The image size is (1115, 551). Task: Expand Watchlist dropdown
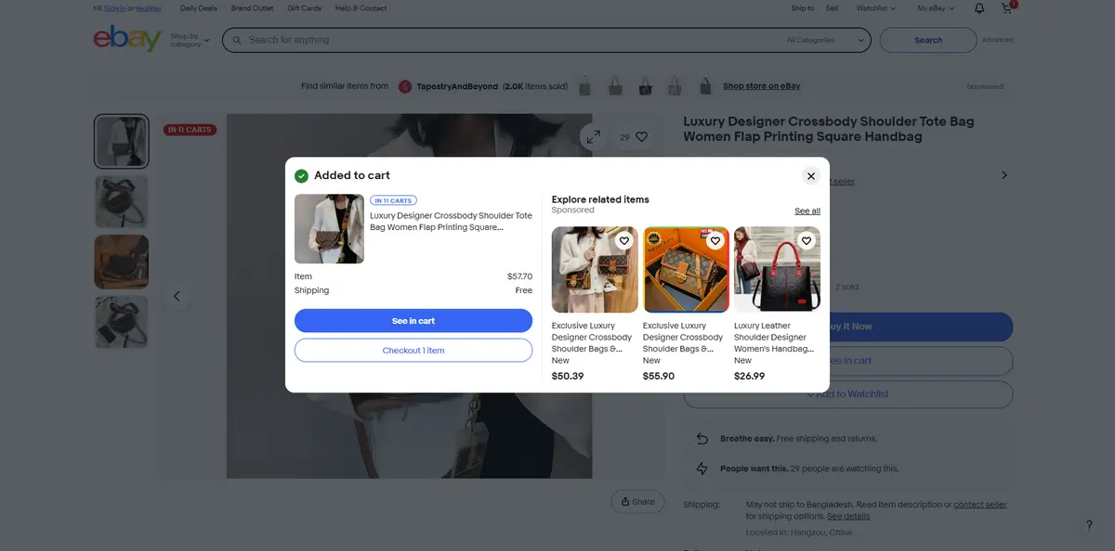click(x=876, y=8)
